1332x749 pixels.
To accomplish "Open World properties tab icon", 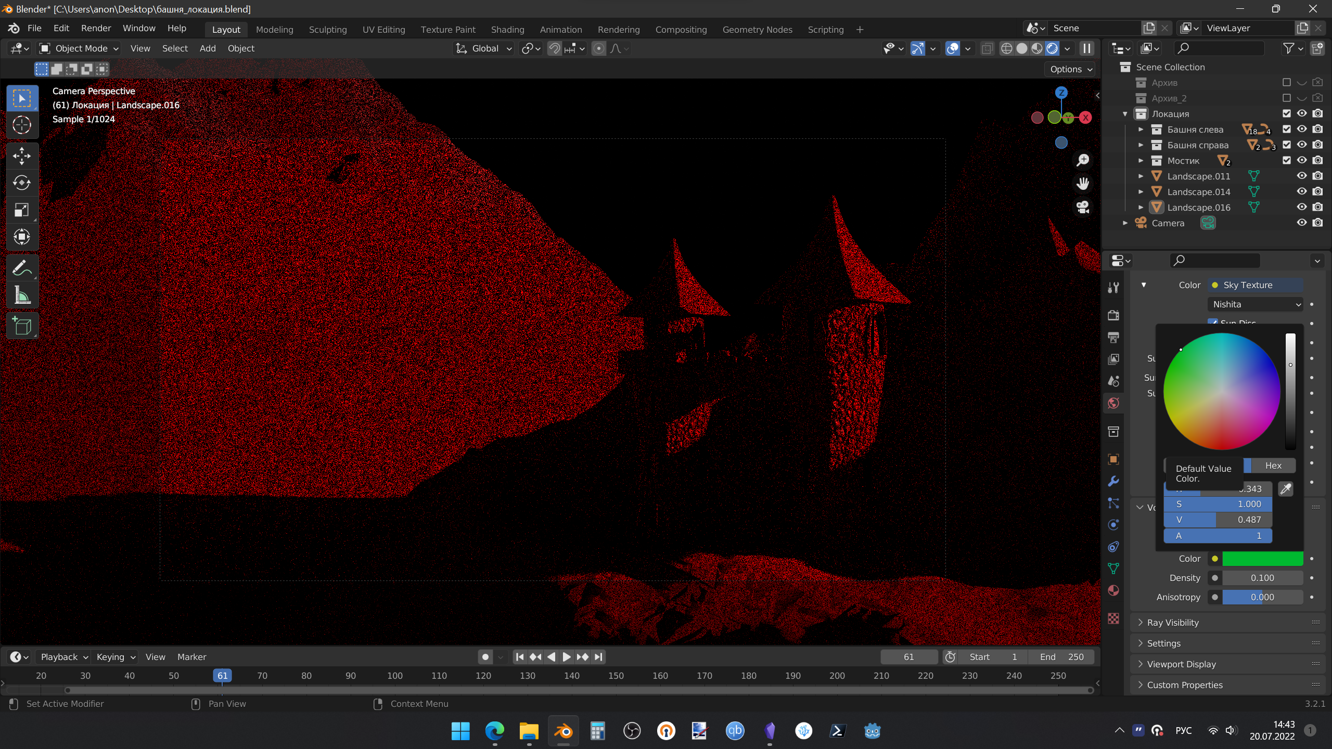I will point(1113,403).
